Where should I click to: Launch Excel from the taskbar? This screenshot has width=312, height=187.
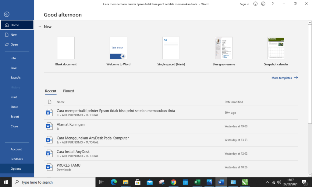pyautogui.click(x=197, y=182)
